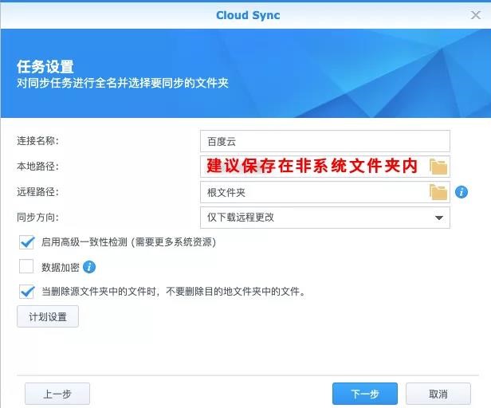Click the 同步方向 label text
Screen dimensions: 491x408
pos(37,217)
